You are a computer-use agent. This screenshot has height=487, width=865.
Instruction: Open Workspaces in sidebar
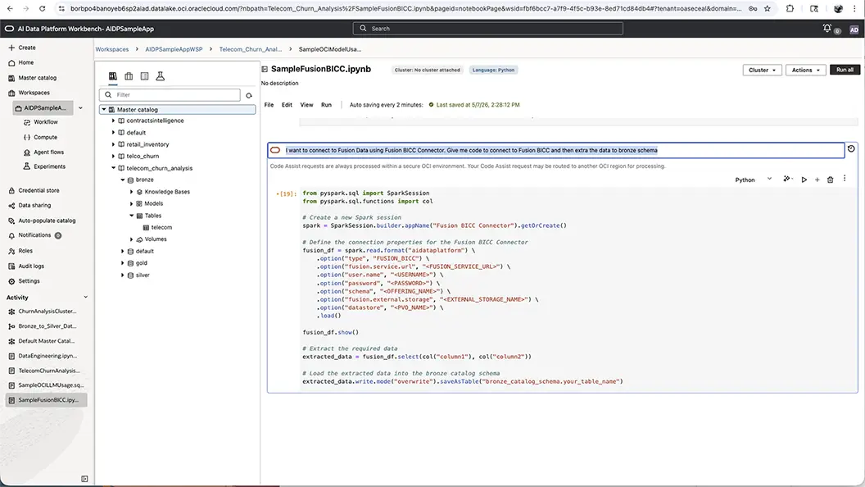pos(29,93)
